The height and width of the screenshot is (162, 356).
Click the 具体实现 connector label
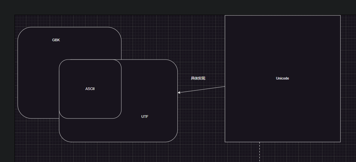click(198, 78)
